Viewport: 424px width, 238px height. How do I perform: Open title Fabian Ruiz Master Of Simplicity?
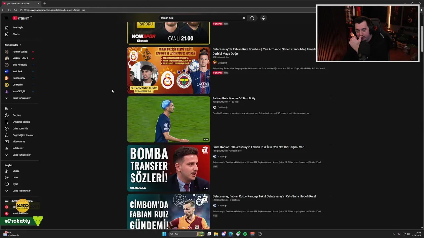[234, 98]
